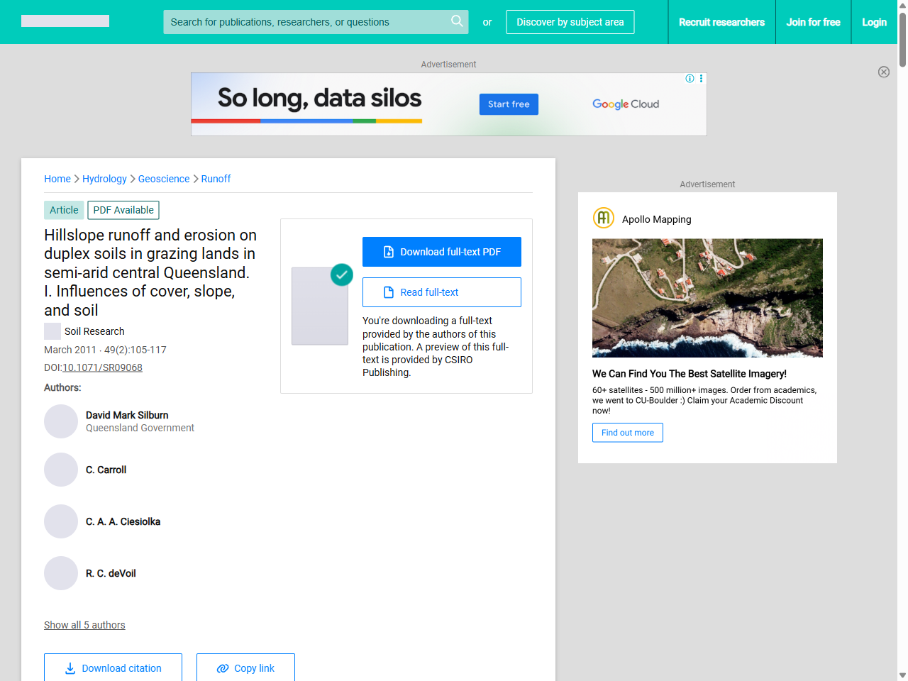
Task: Open the DOI 10.1071/SR09068 link
Action: pos(102,367)
